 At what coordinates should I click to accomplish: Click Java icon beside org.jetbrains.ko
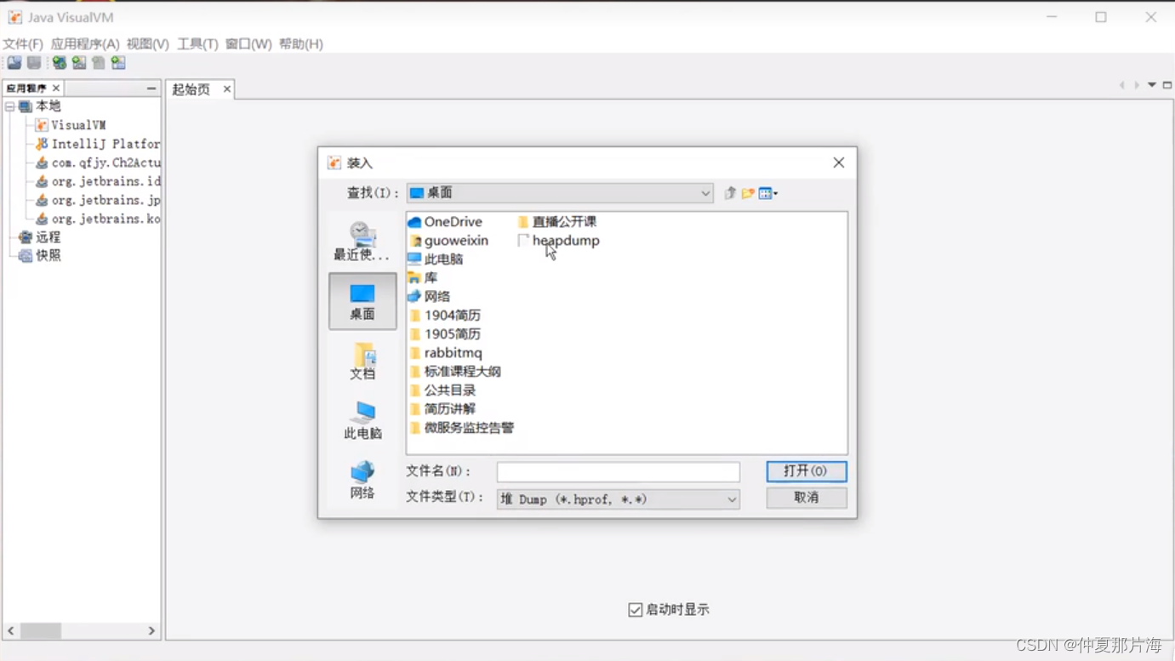click(42, 219)
